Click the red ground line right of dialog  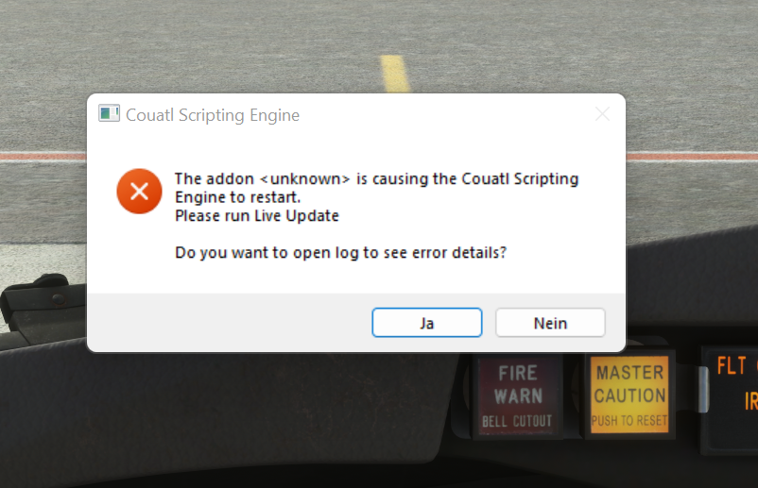692,156
